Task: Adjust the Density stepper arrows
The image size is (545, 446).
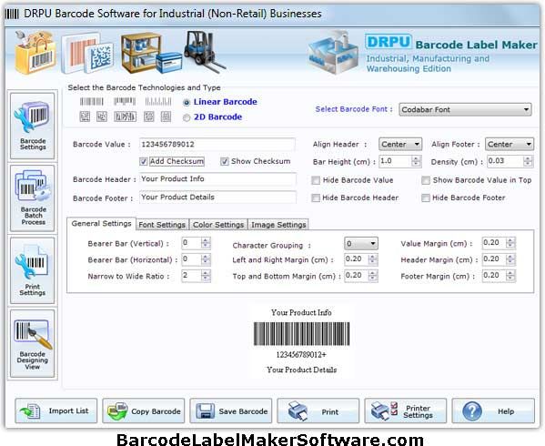Action: [528, 161]
